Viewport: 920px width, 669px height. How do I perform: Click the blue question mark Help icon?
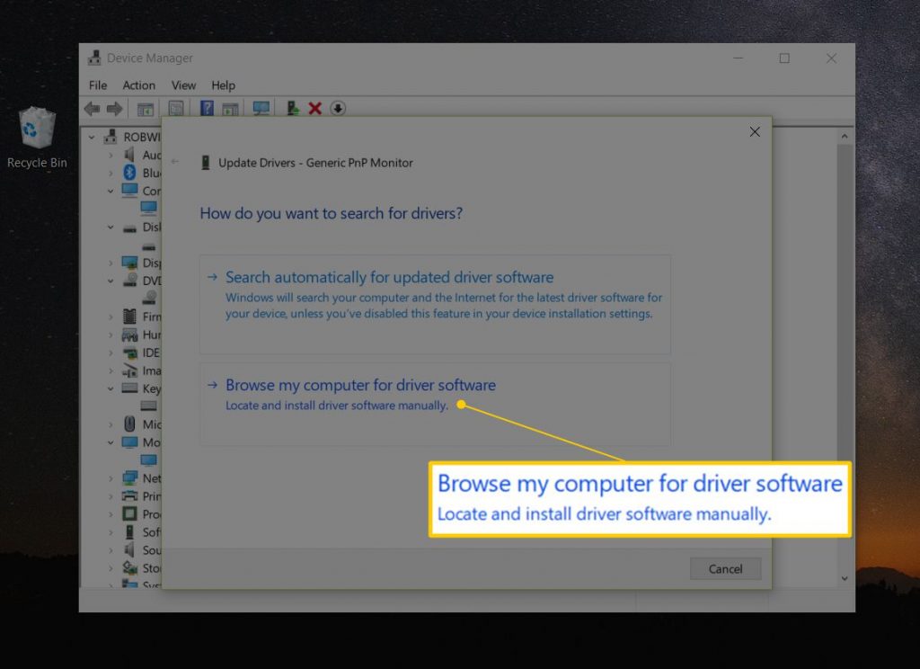click(207, 108)
